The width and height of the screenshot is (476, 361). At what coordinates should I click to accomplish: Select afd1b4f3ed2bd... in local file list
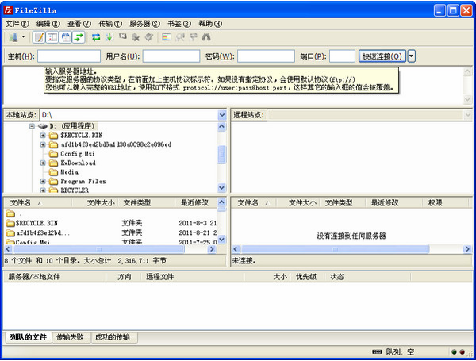click(x=111, y=233)
